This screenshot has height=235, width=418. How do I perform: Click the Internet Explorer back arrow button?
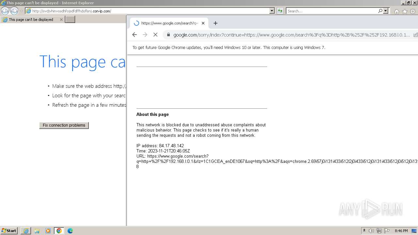pyautogui.click(x=5, y=11)
